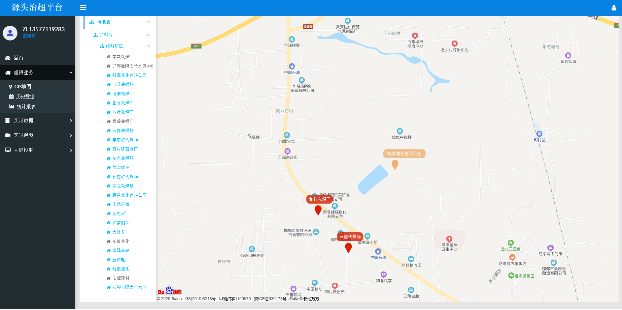Click the 峰峰精神卫生中心 hospital icon
Screen dimensions: 622x310
click(x=449, y=239)
